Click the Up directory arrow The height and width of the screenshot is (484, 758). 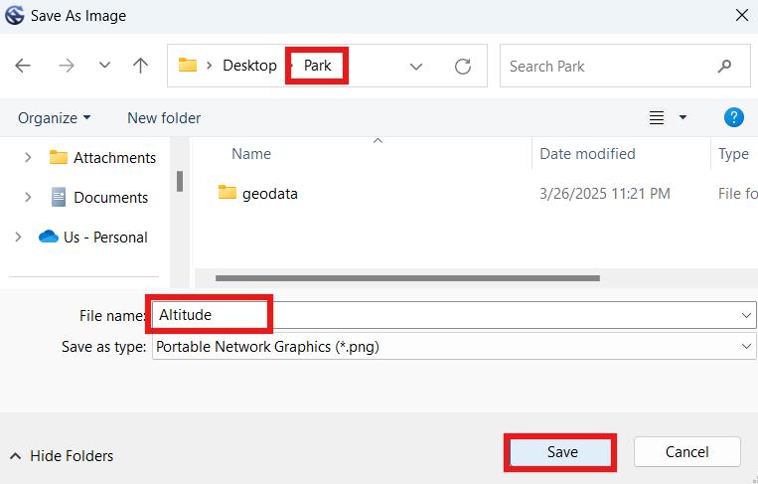[140, 66]
